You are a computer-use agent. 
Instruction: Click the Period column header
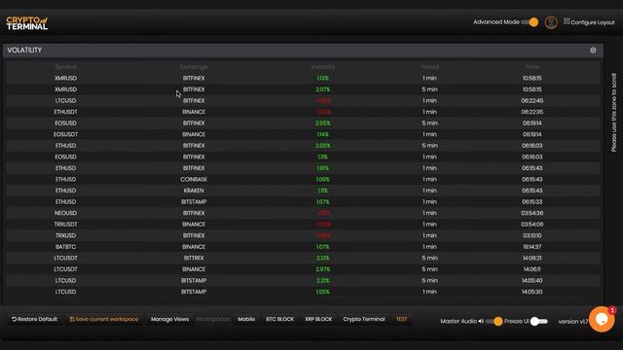click(429, 67)
